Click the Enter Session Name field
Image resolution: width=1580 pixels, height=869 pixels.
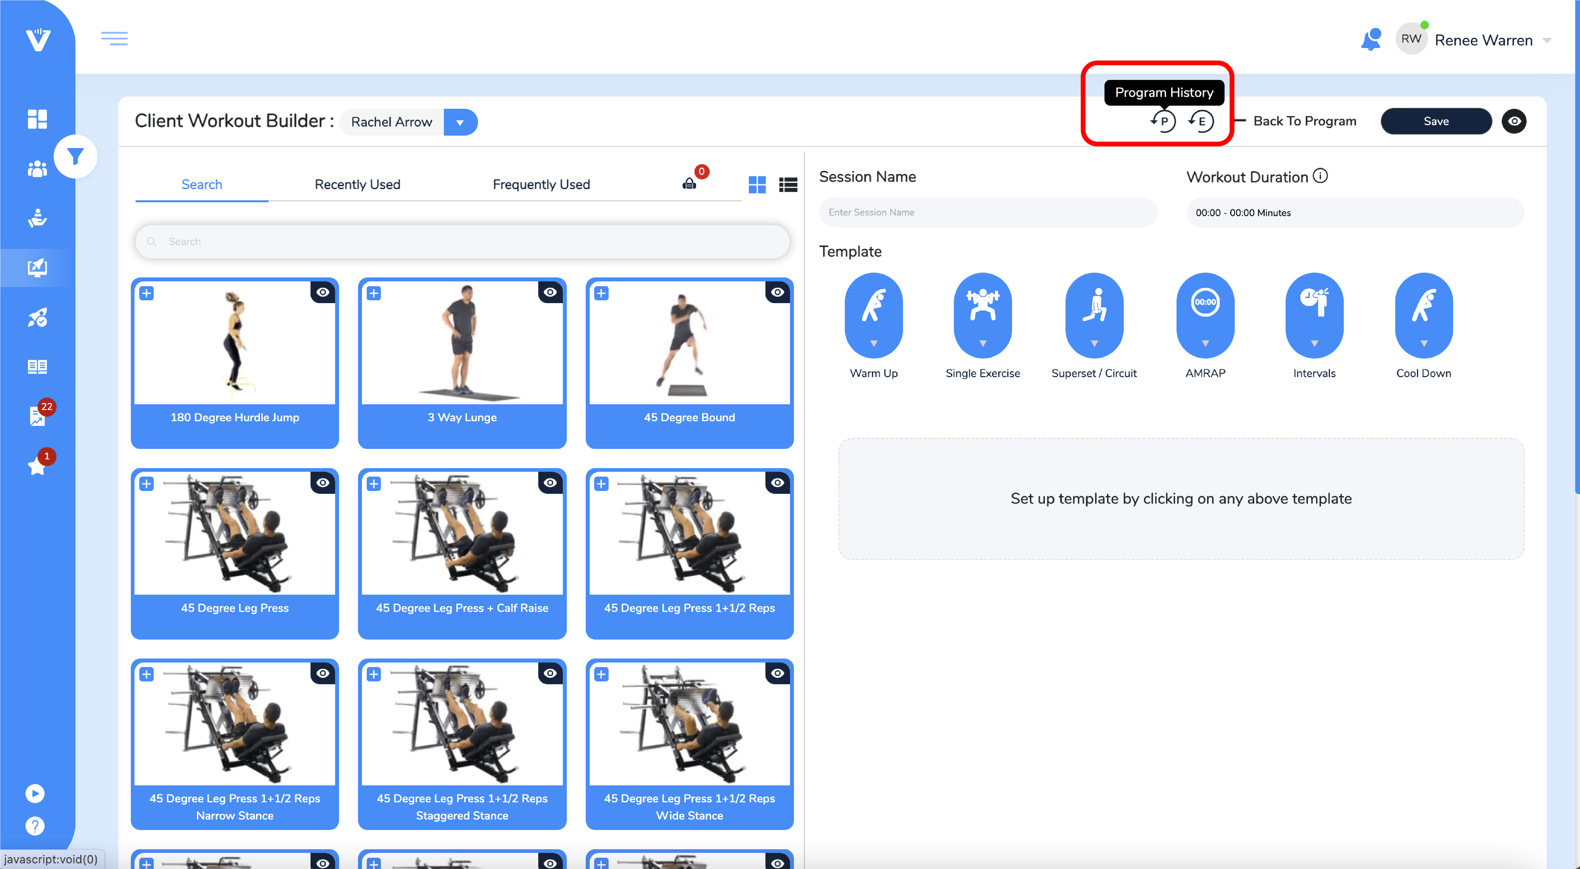[988, 212]
